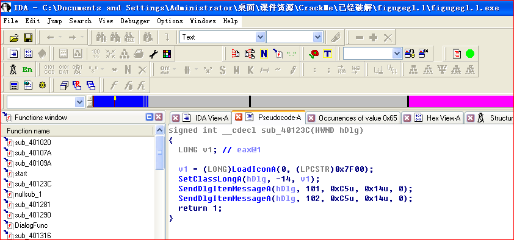The width and height of the screenshot is (514, 240).
Task: Open the Edit menu
Action: coord(32,21)
